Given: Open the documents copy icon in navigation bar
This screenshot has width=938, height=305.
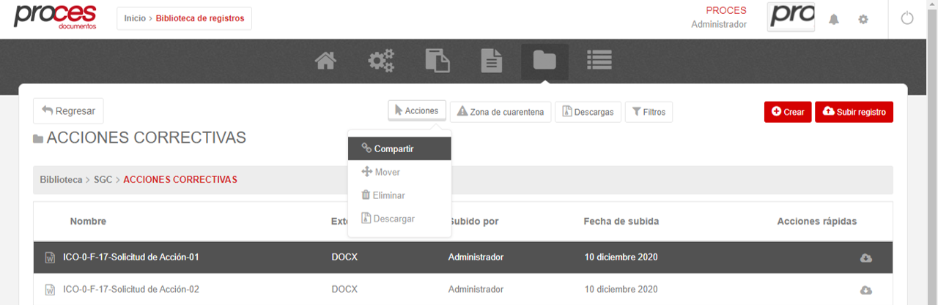Looking at the screenshot, I should (437, 61).
